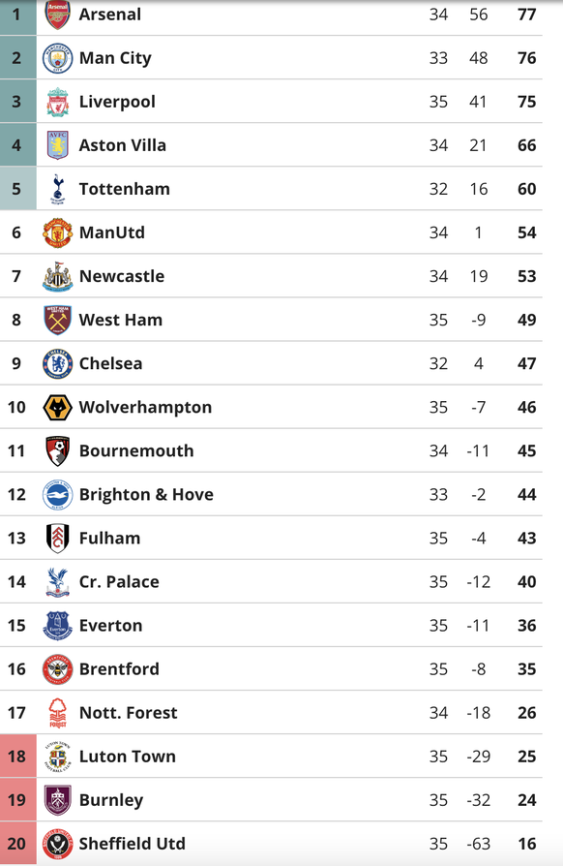The image size is (563, 866).
Task: Click the Everton team name
Action: click(111, 625)
